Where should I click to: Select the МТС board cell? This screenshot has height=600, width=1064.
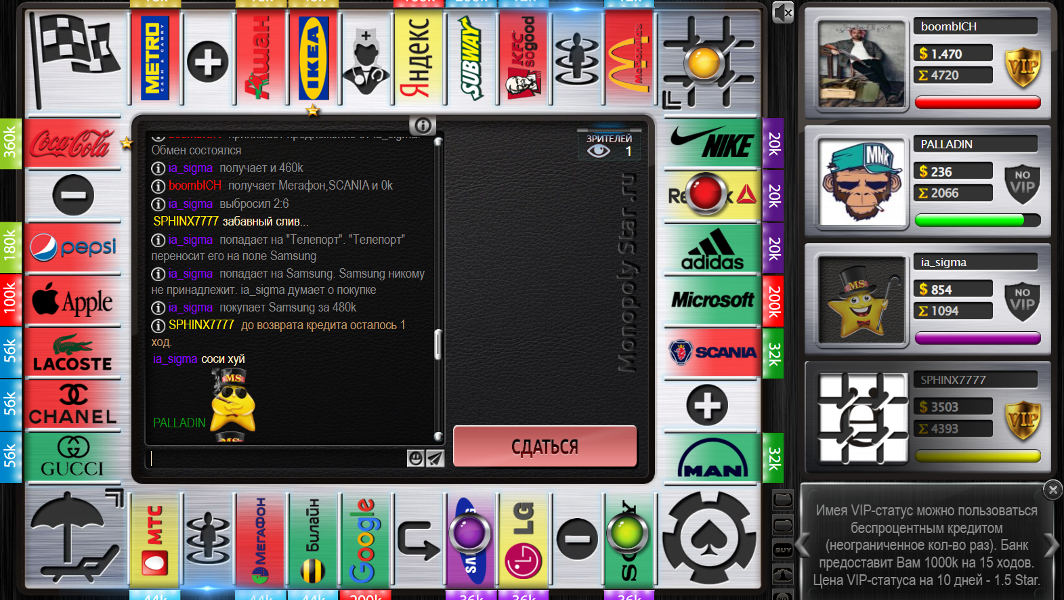155,540
